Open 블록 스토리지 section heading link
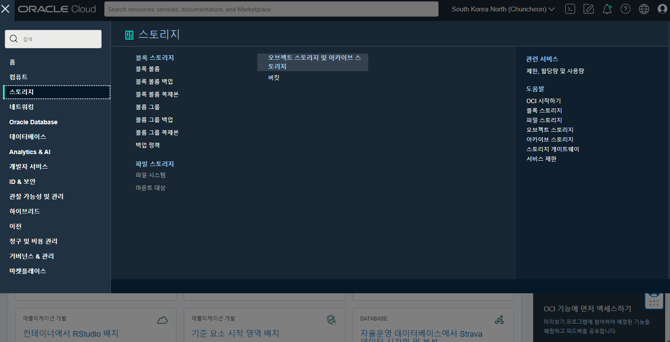The width and height of the screenshot is (670, 342). click(155, 58)
